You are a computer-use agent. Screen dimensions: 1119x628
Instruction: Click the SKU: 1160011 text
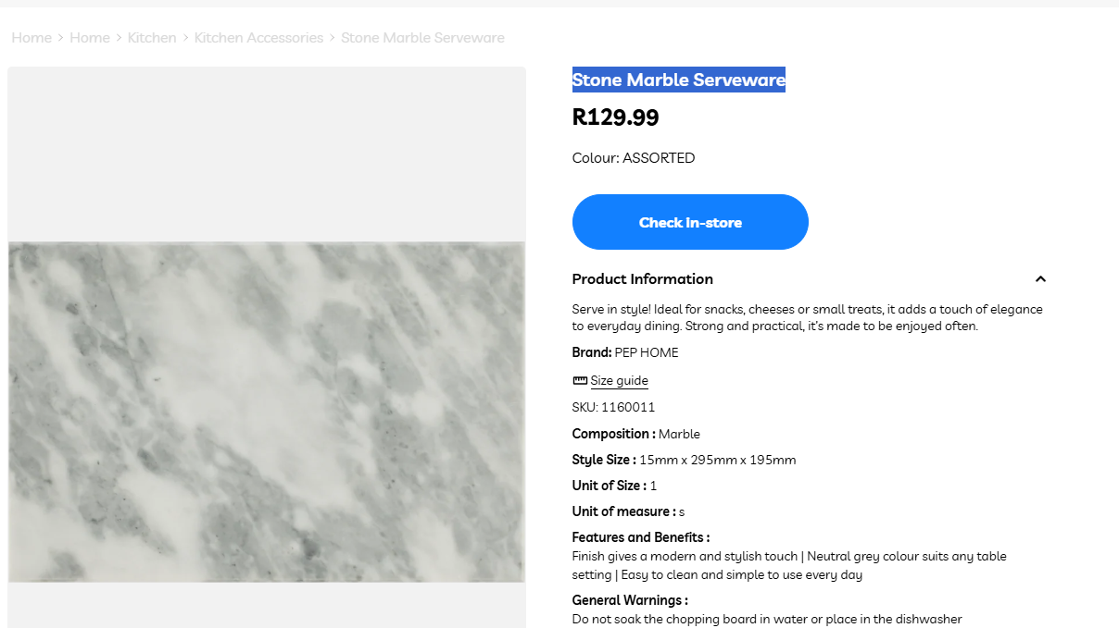pyautogui.click(x=613, y=407)
